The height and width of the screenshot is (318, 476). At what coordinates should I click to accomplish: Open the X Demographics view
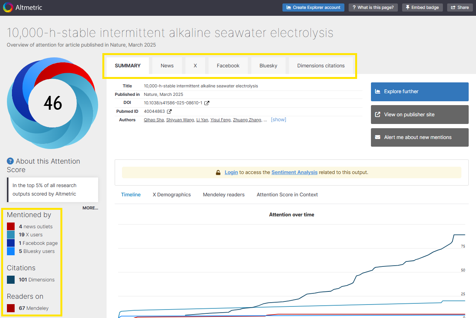[172, 195]
